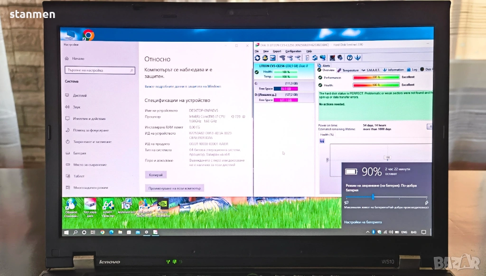Click the blue question mark help icon
The width and height of the screenshot is (486, 276).
[350, 57]
